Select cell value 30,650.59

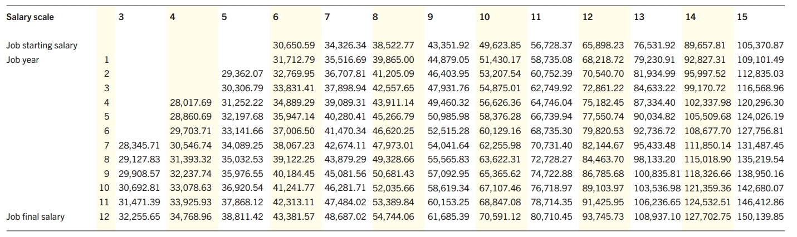(294, 45)
